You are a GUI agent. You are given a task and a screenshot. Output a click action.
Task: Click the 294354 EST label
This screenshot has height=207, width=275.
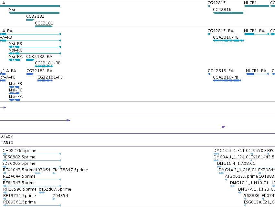point(60,196)
